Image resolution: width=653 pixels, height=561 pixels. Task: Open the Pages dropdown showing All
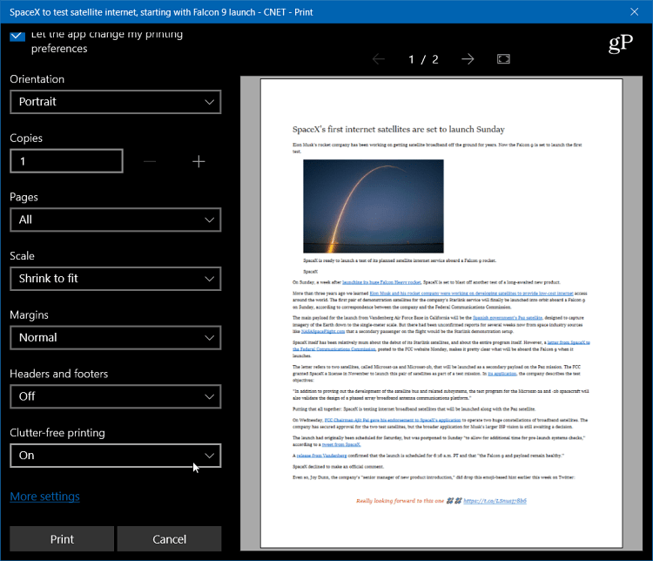pyautogui.click(x=115, y=220)
